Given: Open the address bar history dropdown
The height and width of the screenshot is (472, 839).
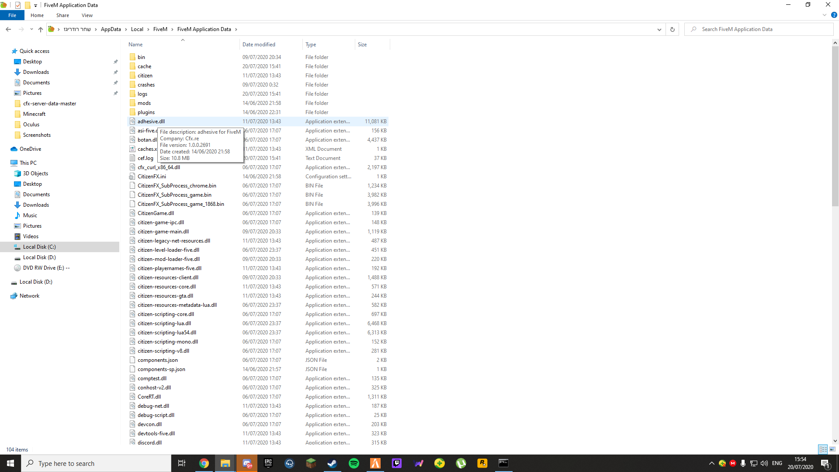Looking at the screenshot, I should click(x=659, y=29).
